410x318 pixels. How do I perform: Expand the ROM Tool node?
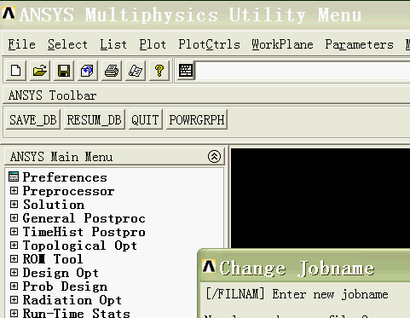click(14, 258)
